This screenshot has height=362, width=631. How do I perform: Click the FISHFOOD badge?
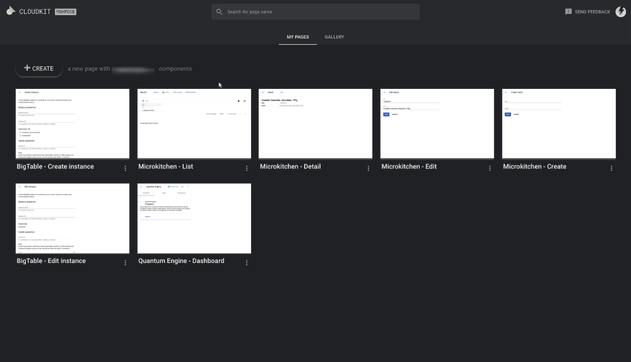click(x=66, y=11)
